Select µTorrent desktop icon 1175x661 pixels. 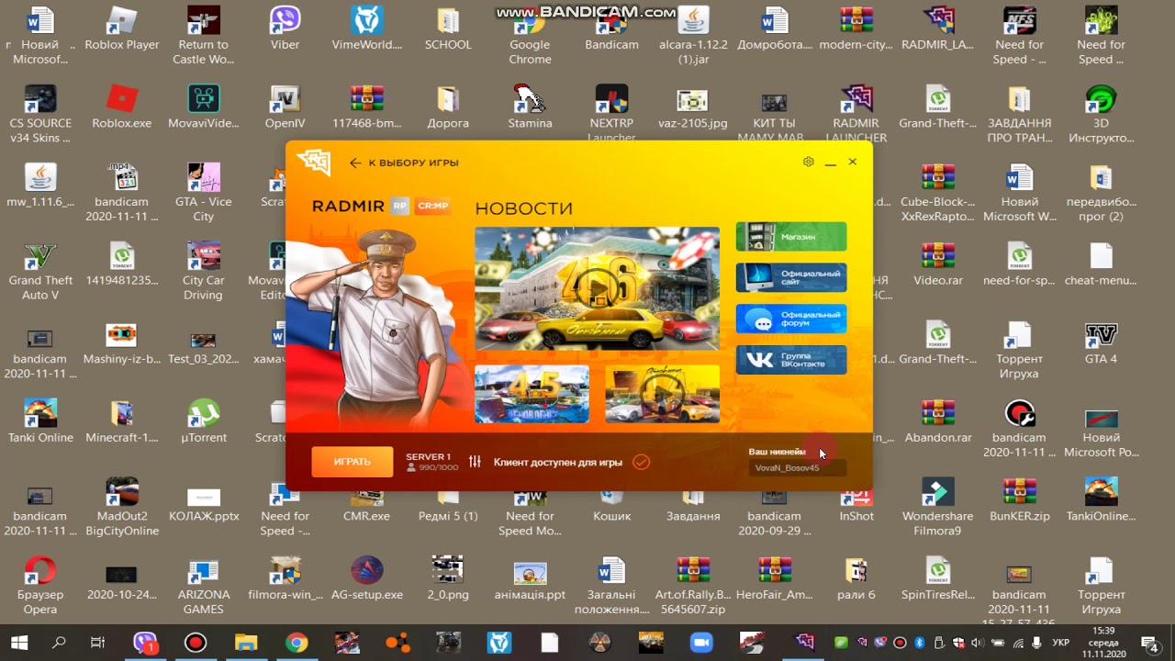[x=203, y=421]
